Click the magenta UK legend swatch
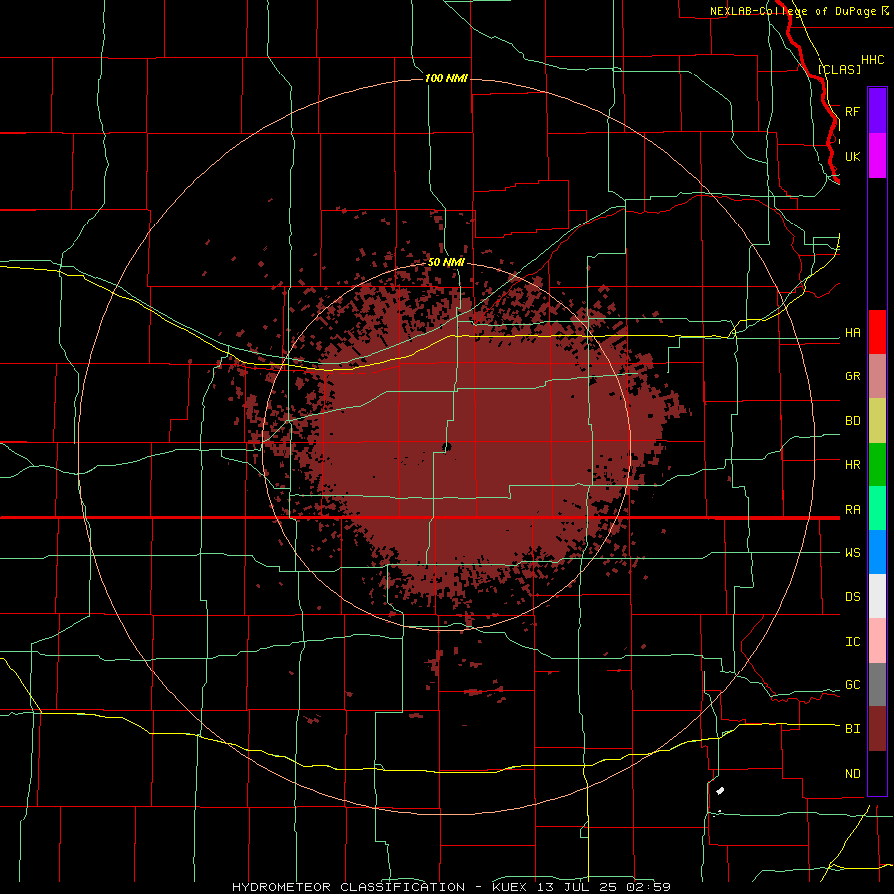This screenshot has width=894, height=894. [x=877, y=156]
